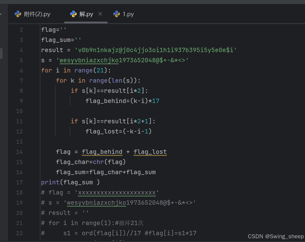Screen dimensions: 305x242
Task: Click 'if s[k]==result[i*2+1]:' line
Action: pos(113,121)
